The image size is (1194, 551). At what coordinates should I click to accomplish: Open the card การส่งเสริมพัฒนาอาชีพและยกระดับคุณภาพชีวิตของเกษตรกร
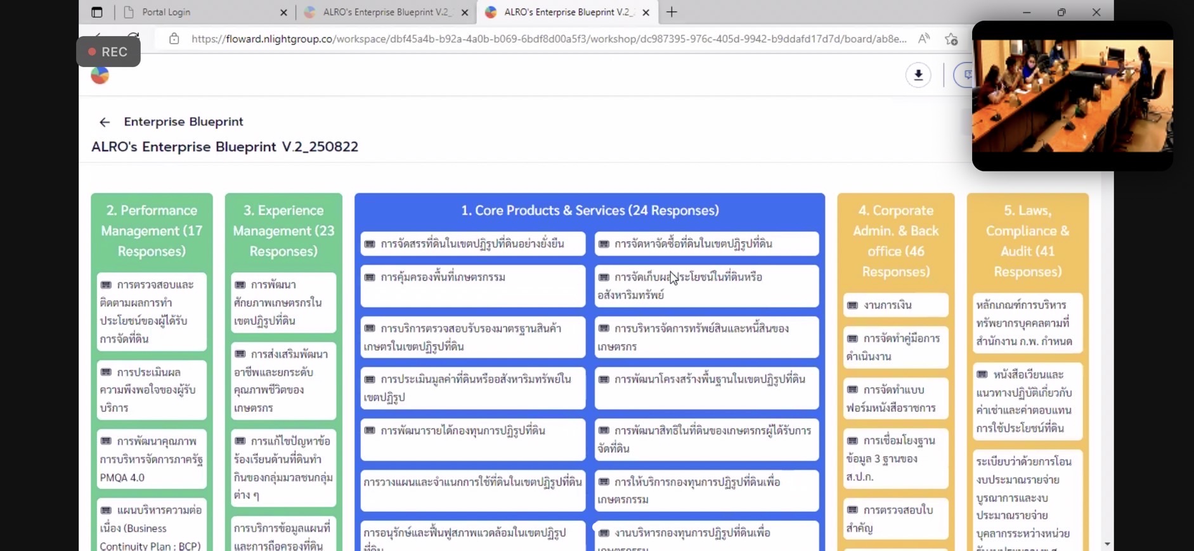click(x=283, y=381)
